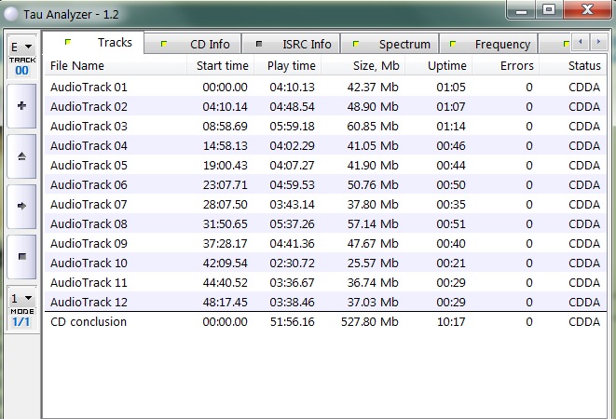
Task: Open the Frequency tab
Action: coord(494,44)
